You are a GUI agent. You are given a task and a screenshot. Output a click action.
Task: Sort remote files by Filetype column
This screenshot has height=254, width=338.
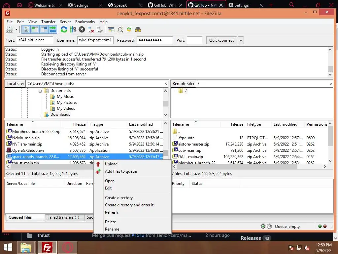[x=254, y=124]
